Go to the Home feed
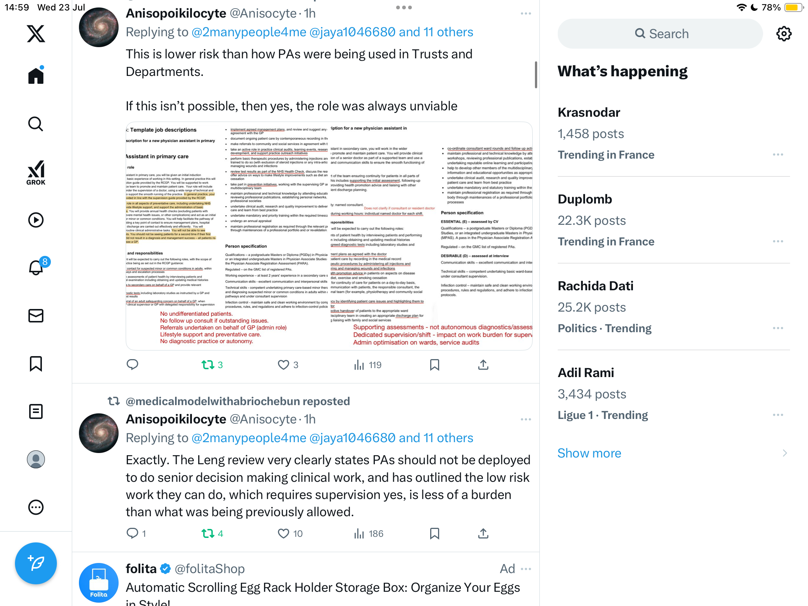 (x=36, y=75)
